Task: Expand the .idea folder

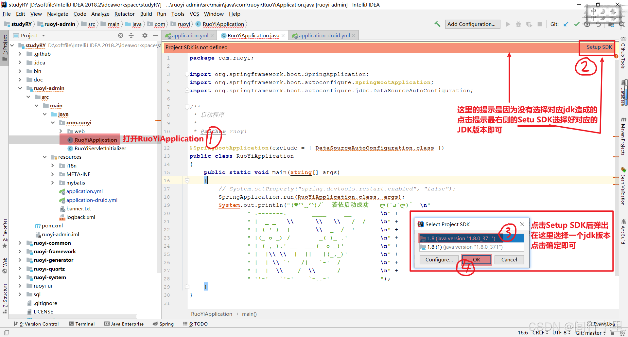Action: click(20, 62)
